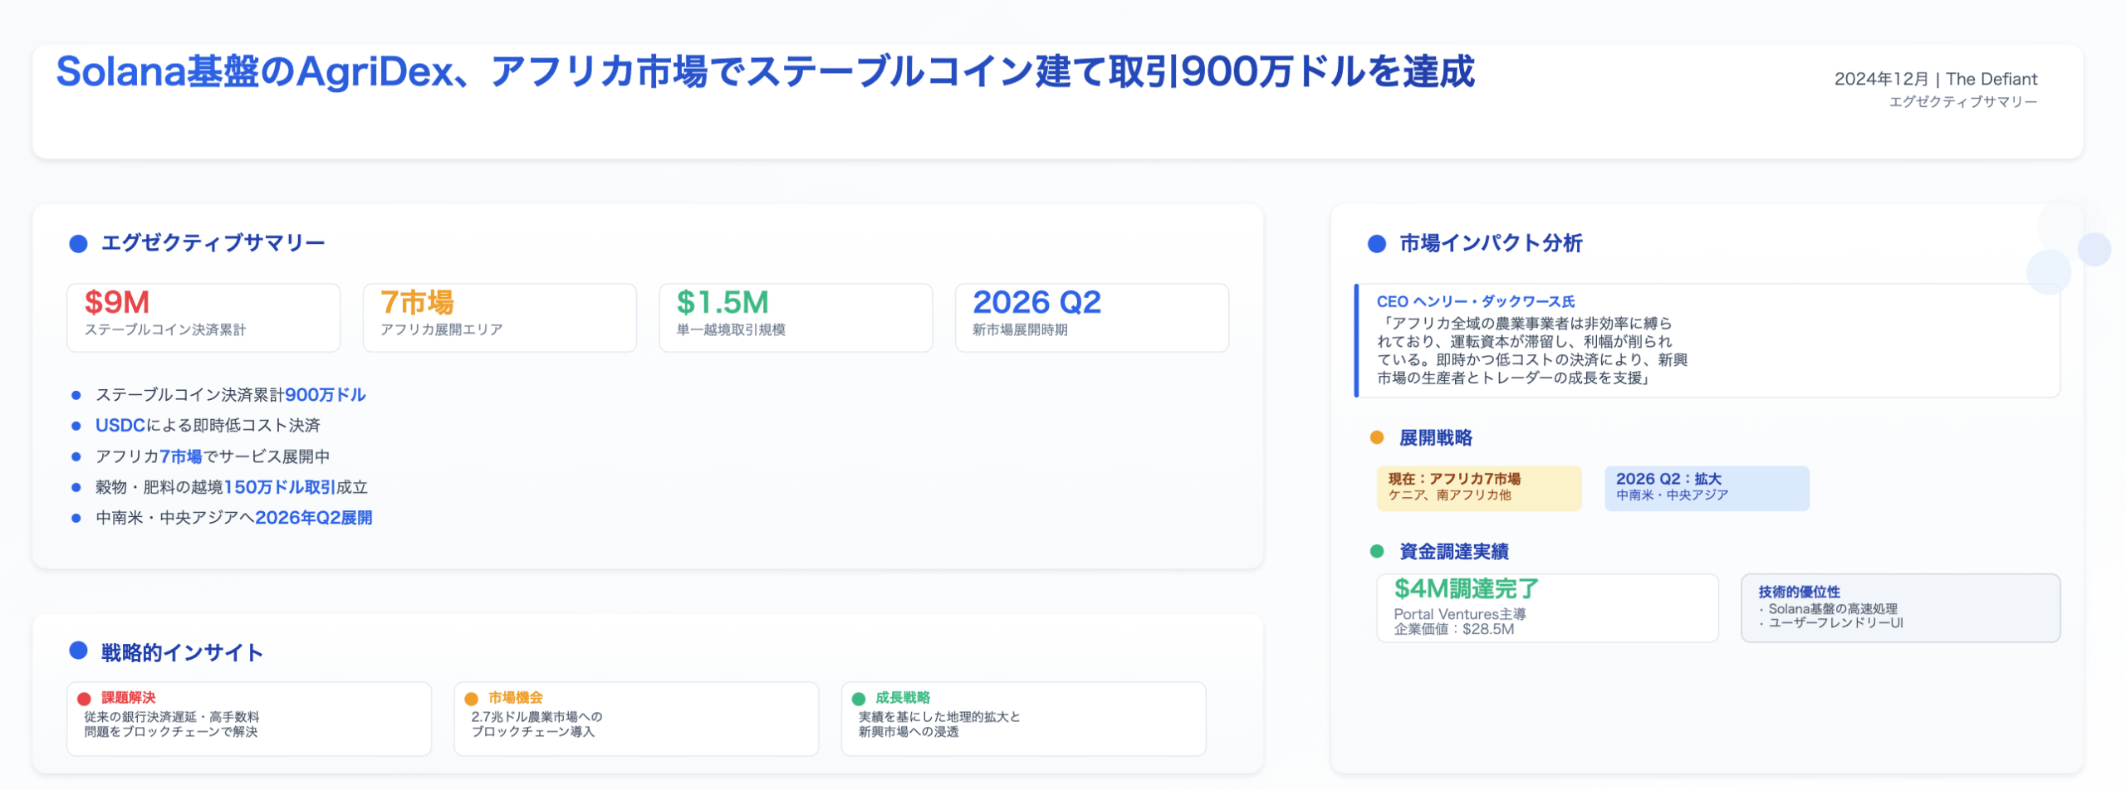
Task: Click the '市場インパクト分析' heading
Action: point(1492,243)
